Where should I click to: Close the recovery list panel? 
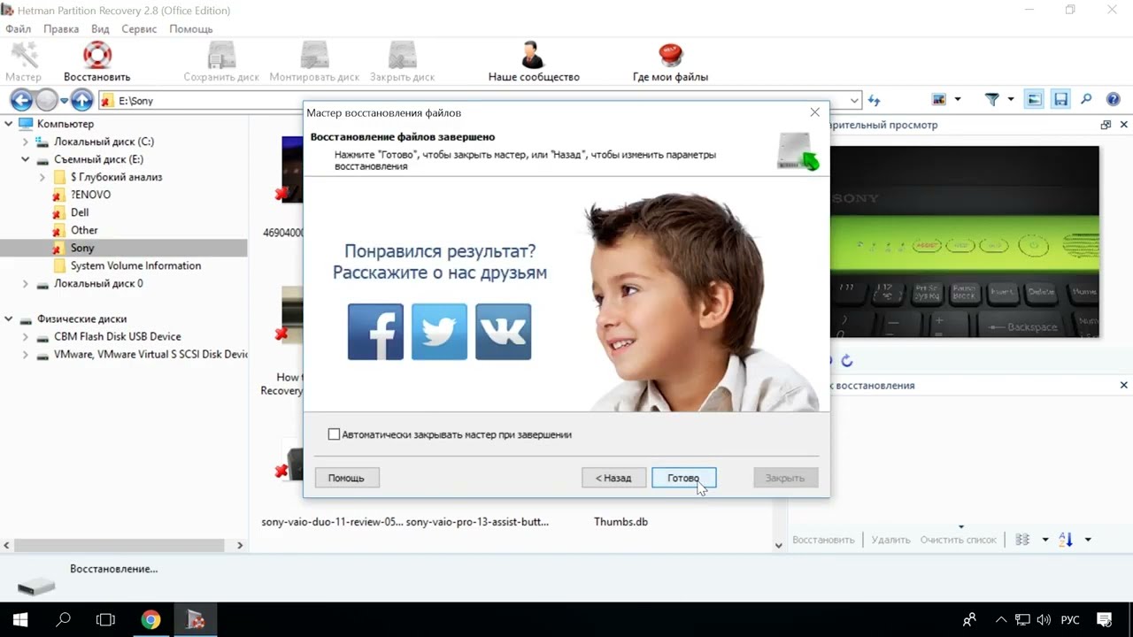(1124, 385)
